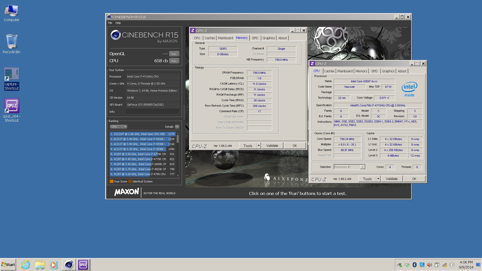Open the Recycle Bin desktop icon
Image resolution: width=482 pixels, height=271 pixels.
tap(11, 44)
